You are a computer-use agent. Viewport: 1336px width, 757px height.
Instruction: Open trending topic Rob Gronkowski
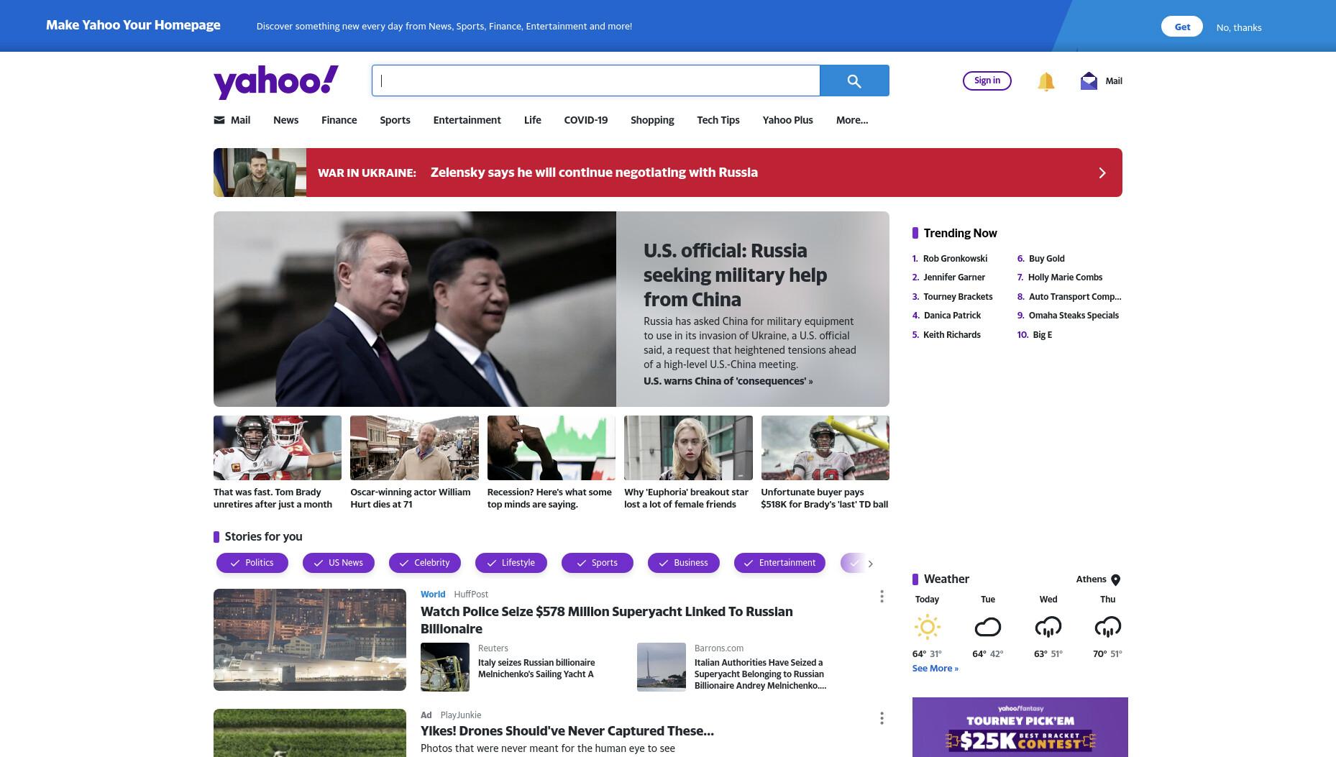click(x=955, y=259)
